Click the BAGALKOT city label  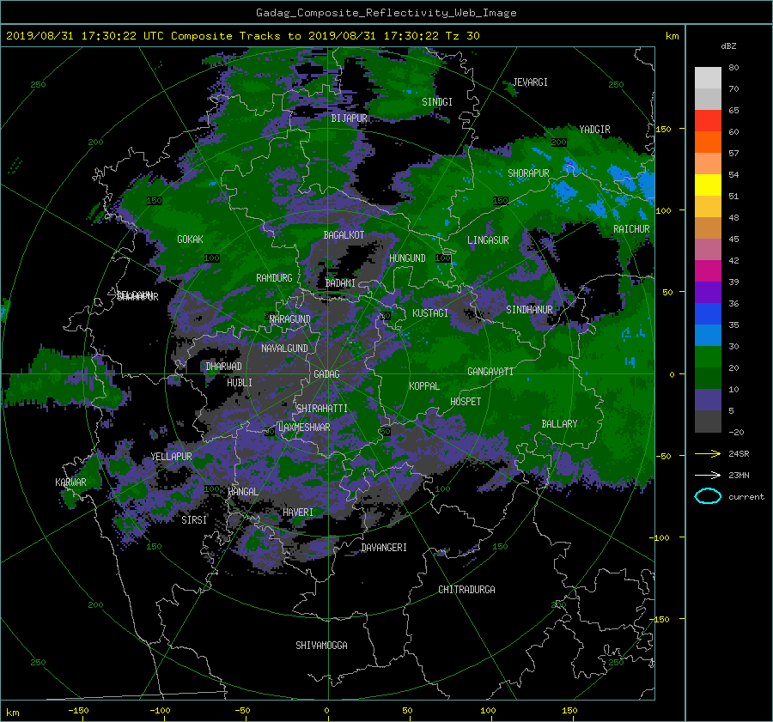click(x=344, y=235)
